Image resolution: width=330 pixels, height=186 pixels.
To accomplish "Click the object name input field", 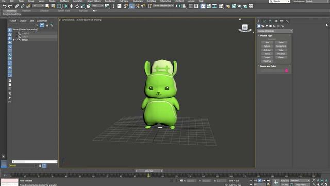I will point(272,71).
